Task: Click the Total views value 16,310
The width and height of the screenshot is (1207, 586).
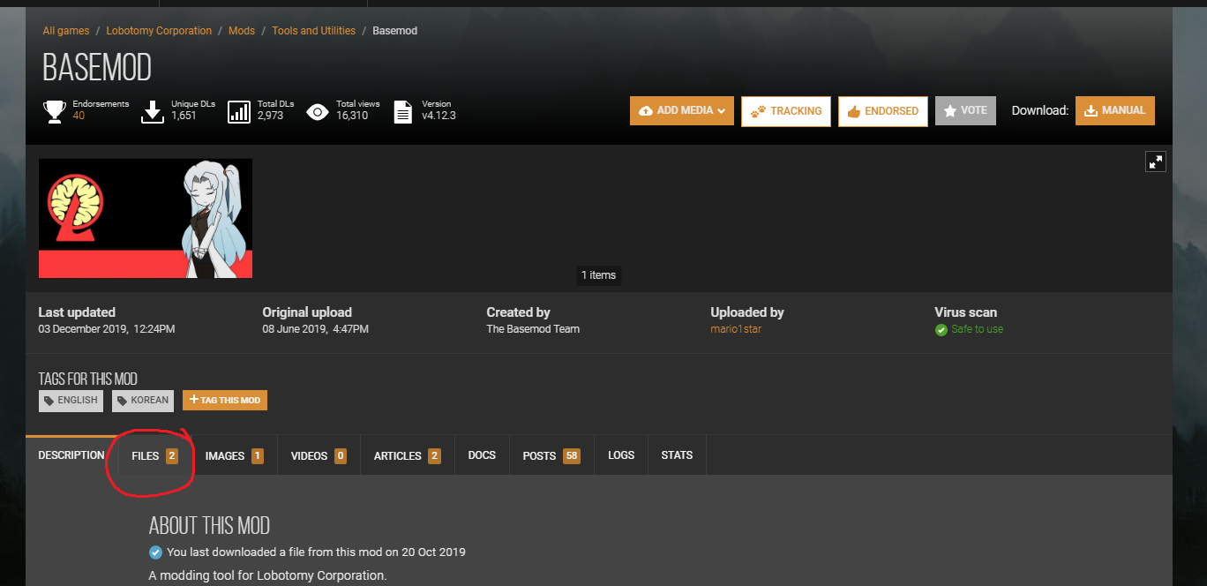Action: pos(352,116)
